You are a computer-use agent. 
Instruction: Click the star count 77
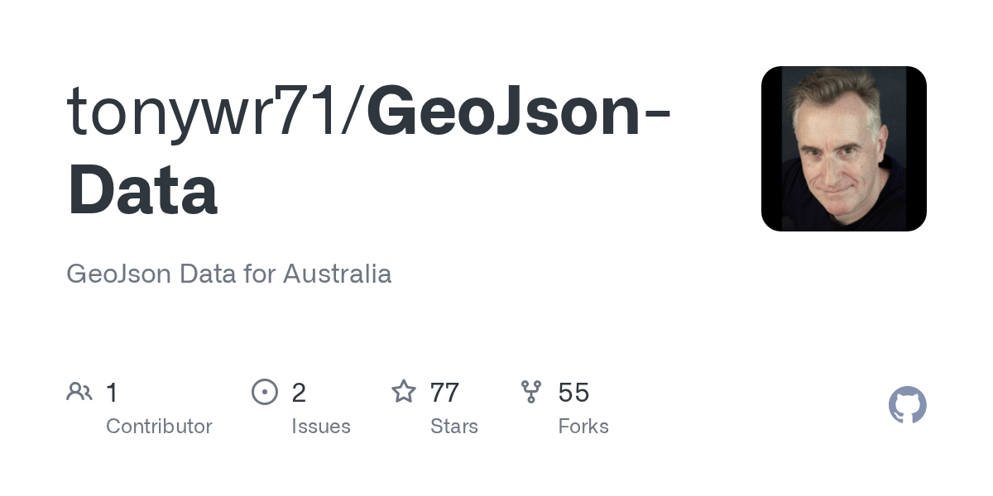tap(444, 393)
